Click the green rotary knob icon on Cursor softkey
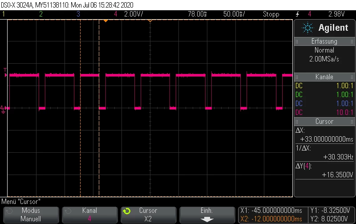The image size is (356, 224). (127, 211)
